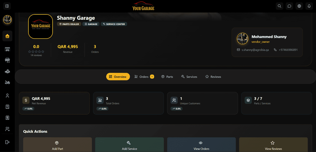Open the 14 reviews link
This screenshot has height=152, width=316.
pos(36,55)
